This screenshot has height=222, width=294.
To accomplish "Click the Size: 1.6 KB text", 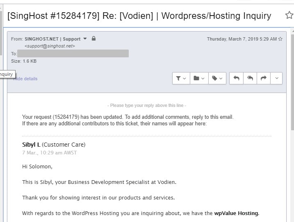I will click(x=24, y=61).
